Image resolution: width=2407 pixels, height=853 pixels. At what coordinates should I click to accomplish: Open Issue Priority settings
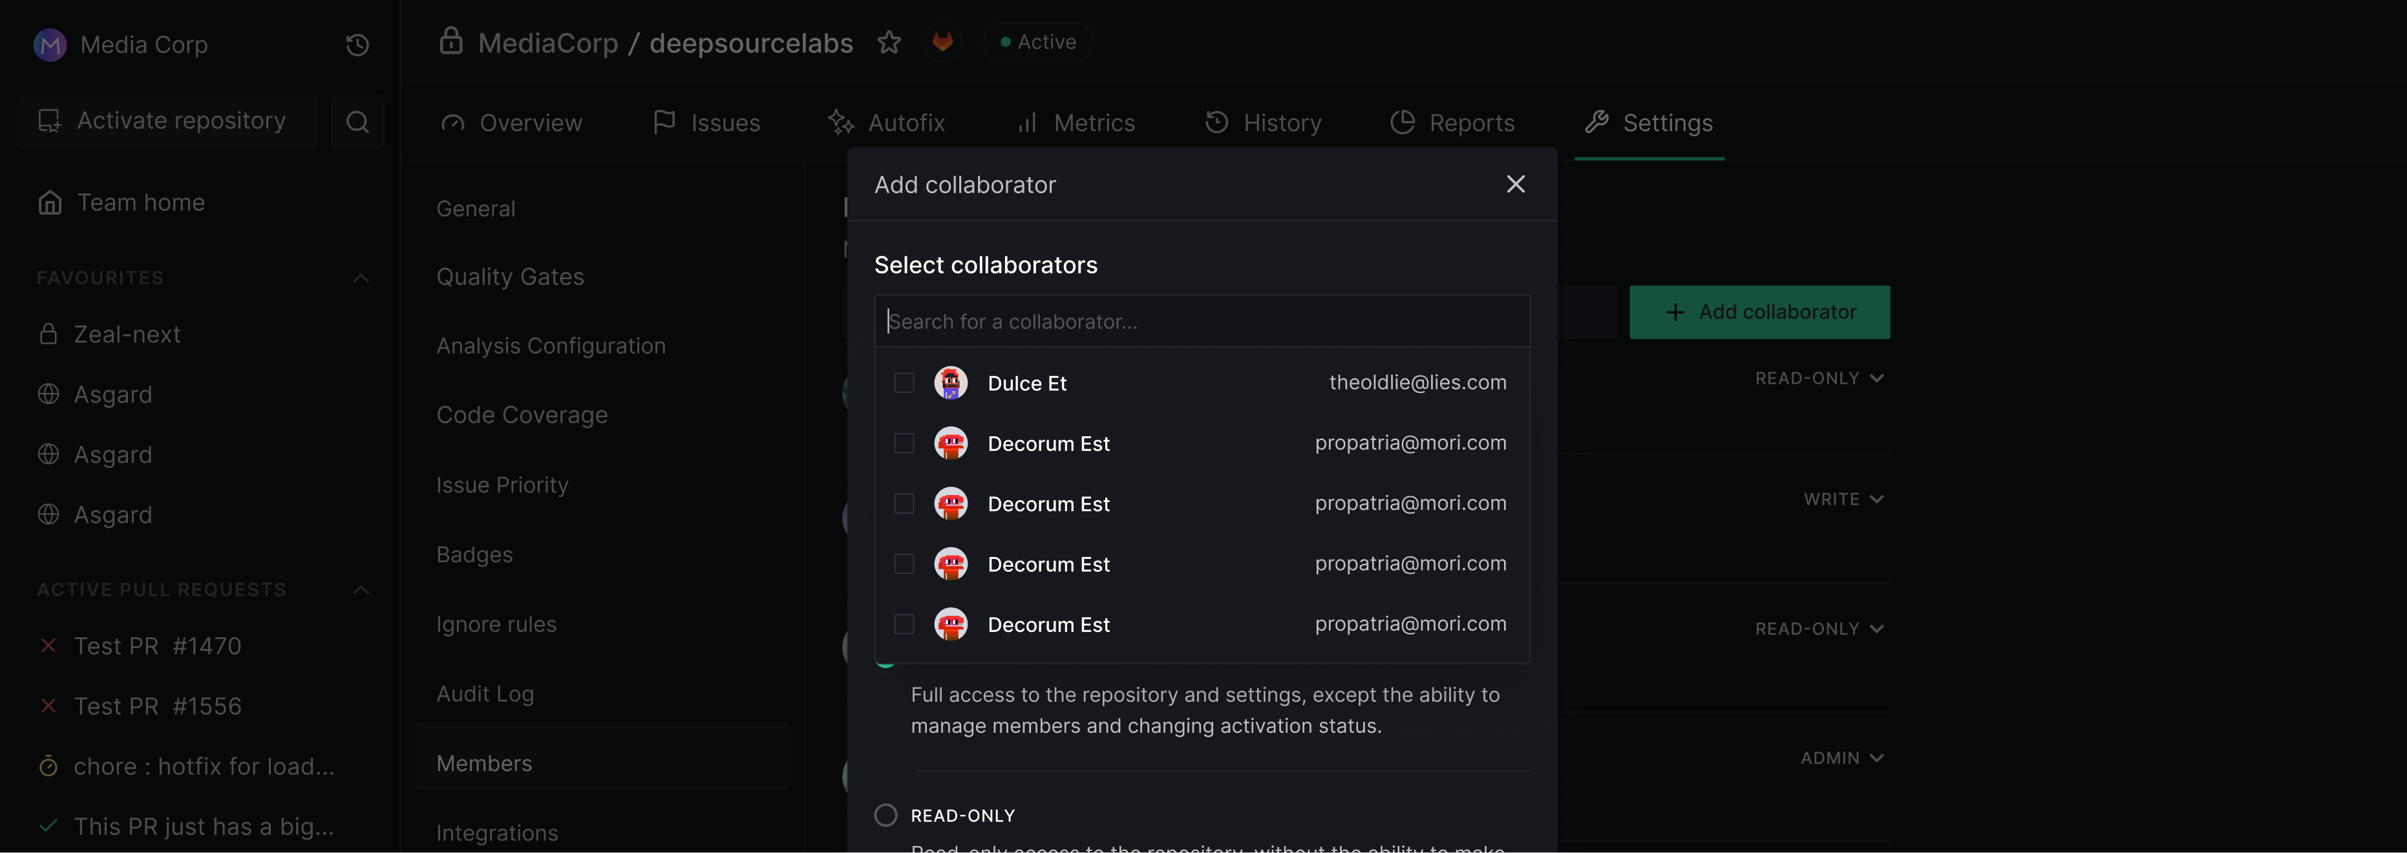(x=502, y=485)
